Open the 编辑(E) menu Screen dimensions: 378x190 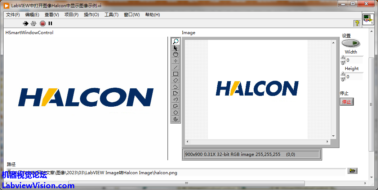pos(32,15)
